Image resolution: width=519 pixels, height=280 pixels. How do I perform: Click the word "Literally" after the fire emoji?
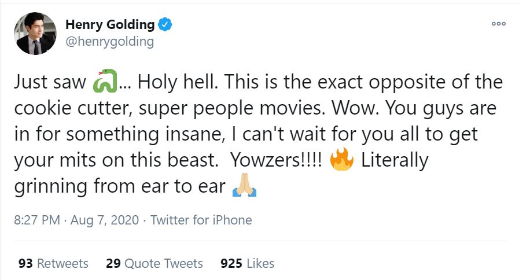click(395, 161)
